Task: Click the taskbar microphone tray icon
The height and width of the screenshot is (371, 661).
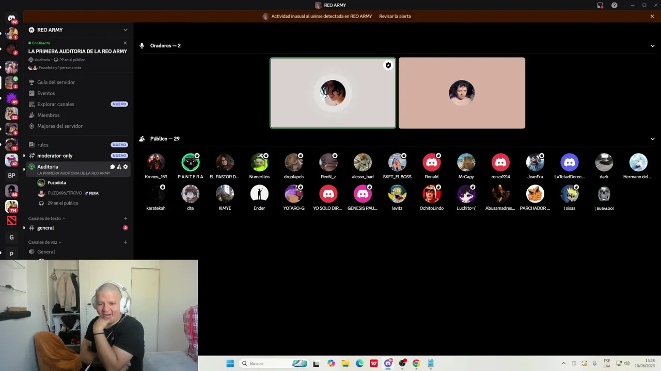Action: 594,363
